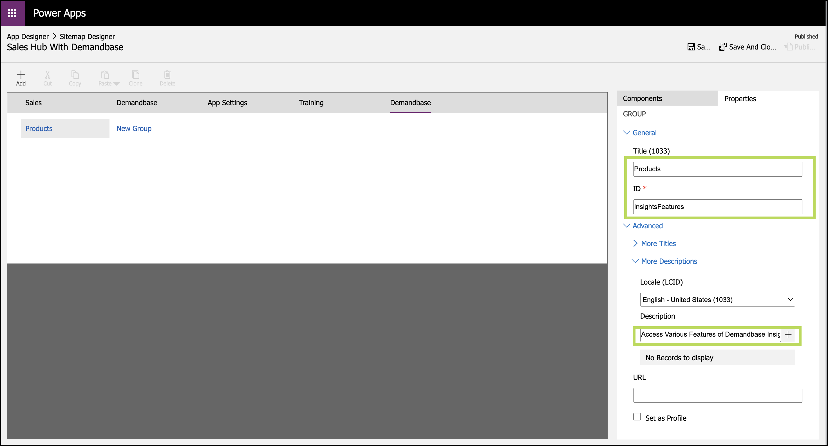
Task: Click the Clone toolbar icon
Action: click(x=135, y=75)
